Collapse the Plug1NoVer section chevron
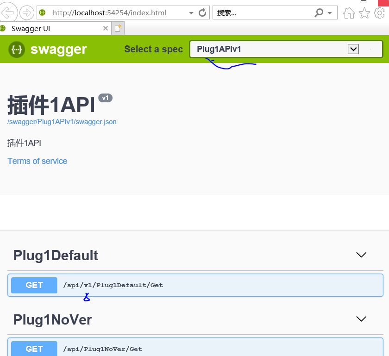 coord(361,319)
